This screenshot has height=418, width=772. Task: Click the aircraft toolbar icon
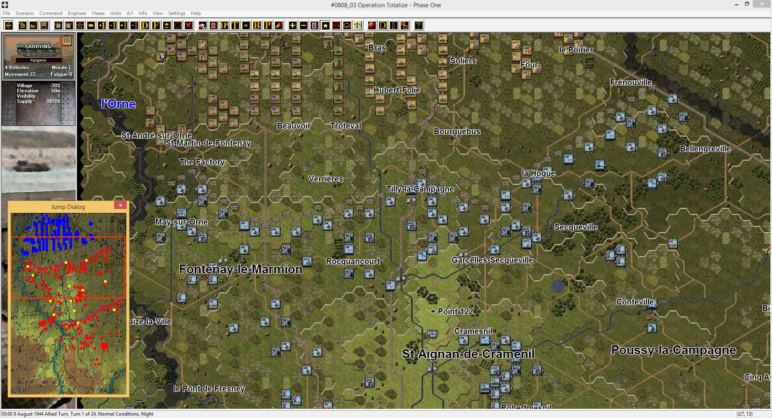pyautogui.click(x=357, y=26)
